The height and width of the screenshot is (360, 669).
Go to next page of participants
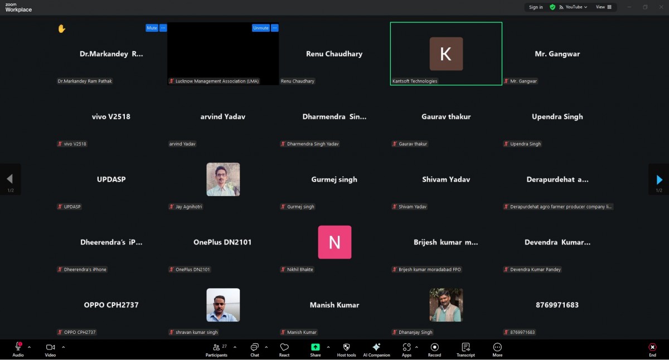(x=659, y=179)
